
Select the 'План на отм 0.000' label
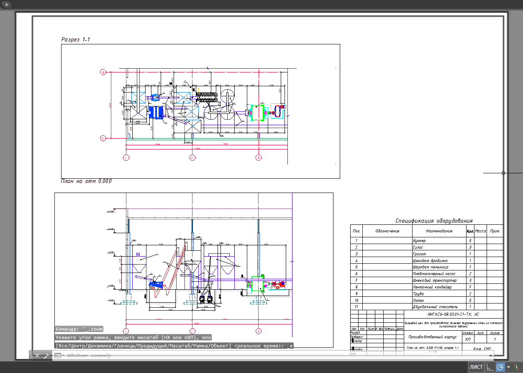point(86,181)
